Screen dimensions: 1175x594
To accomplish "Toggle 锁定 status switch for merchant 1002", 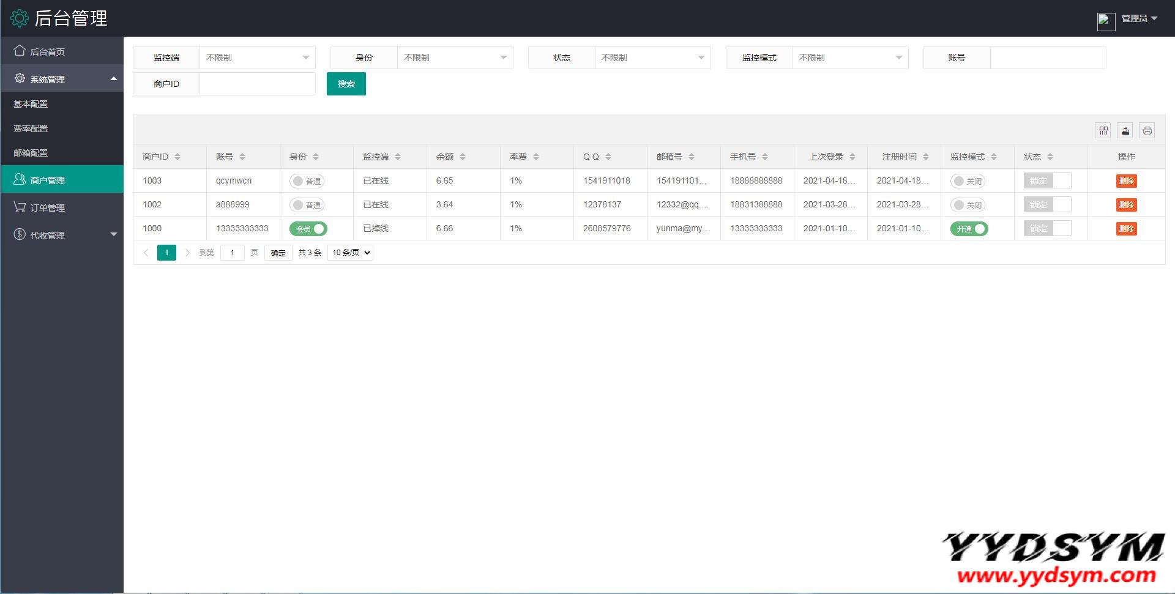I will pyautogui.click(x=1047, y=205).
